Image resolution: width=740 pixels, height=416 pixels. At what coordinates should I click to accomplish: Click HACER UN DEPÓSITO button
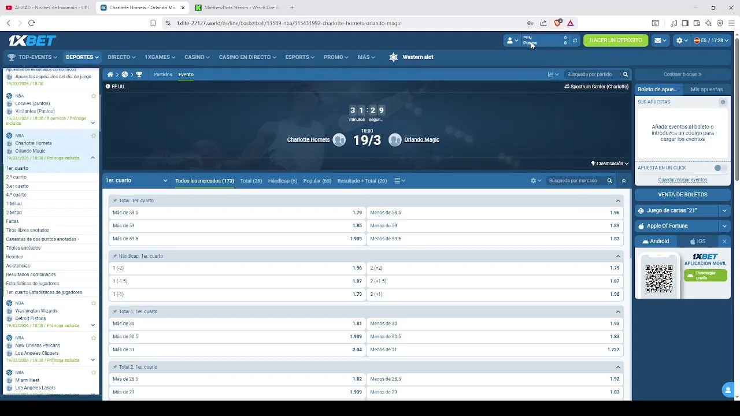point(616,40)
